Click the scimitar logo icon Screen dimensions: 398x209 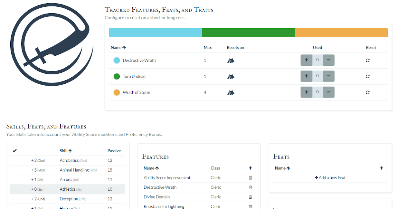click(x=51, y=45)
